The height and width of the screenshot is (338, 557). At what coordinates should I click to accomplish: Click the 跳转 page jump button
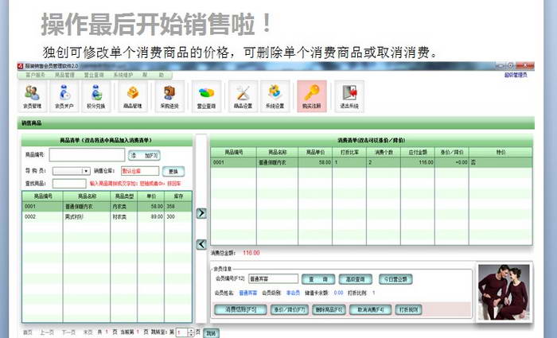point(211,333)
